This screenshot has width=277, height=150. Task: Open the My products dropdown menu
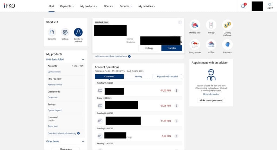click(x=89, y=6)
